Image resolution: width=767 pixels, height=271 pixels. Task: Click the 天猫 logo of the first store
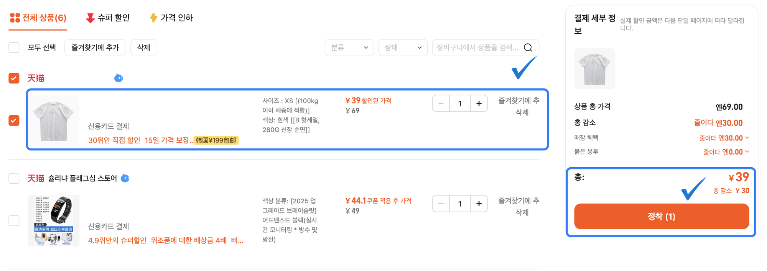36,78
